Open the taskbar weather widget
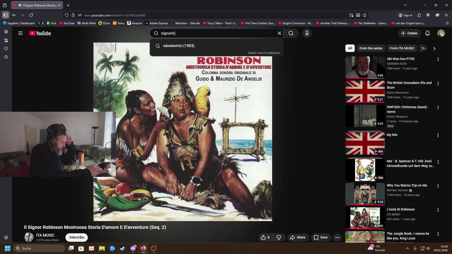The width and height of the screenshot is (452, 254). [x=376, y=248]
